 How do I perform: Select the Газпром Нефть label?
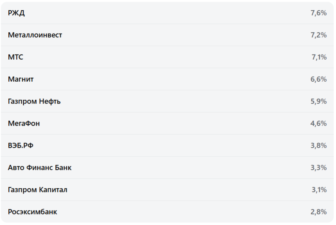(x=34, y=101)
